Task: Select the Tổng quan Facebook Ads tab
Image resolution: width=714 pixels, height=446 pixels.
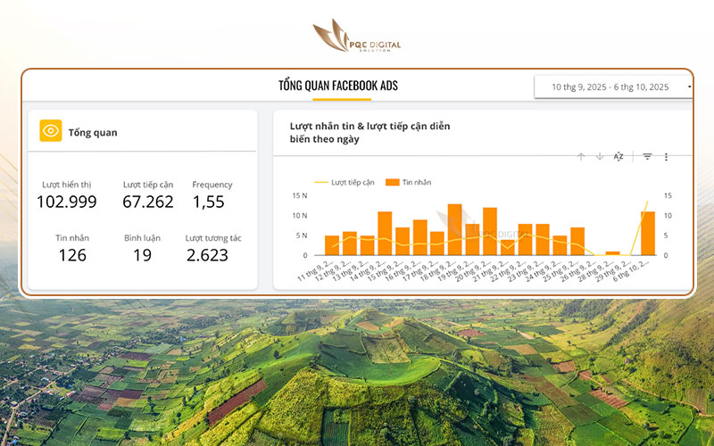Action: pos(338,86)
